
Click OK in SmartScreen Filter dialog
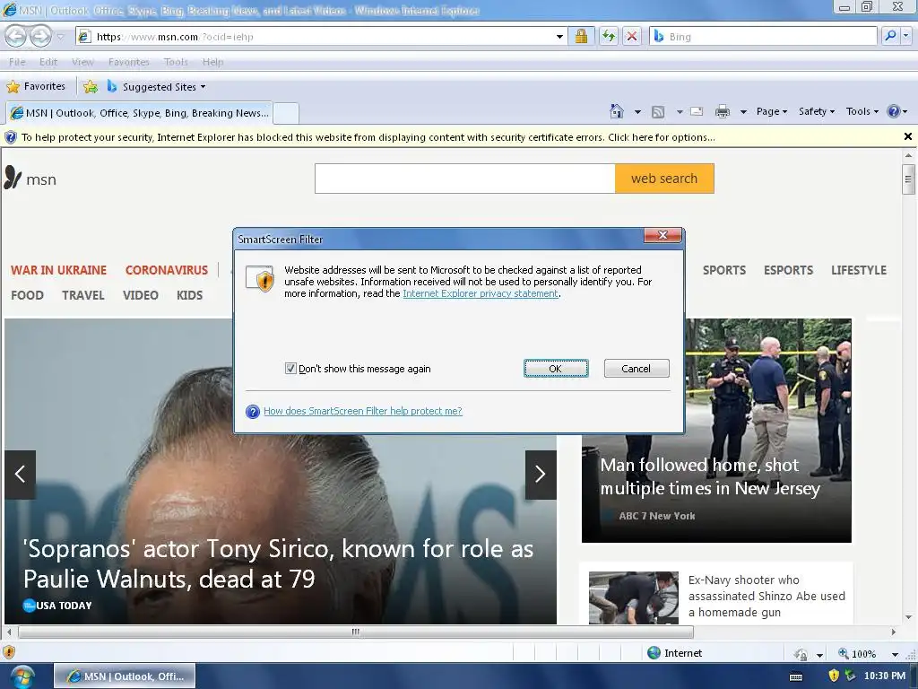[556, 369]
